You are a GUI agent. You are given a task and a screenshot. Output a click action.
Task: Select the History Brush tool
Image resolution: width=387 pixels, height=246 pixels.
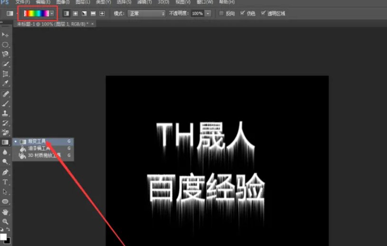coord(5,123)
